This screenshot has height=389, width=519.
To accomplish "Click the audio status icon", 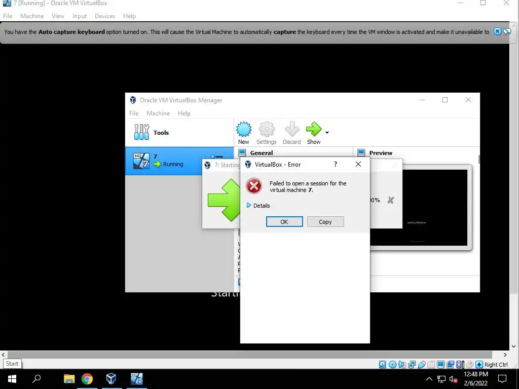I will [x=402, y=365].
